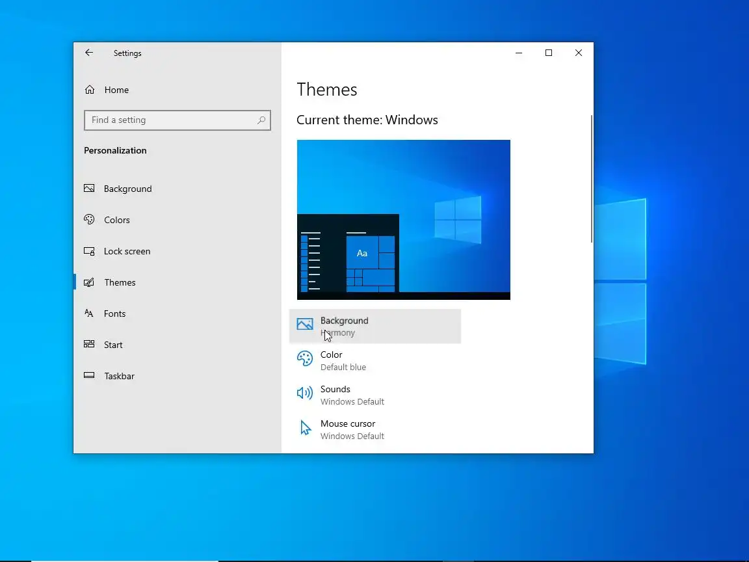Open the Taskbar settings page
Viewport: 749px width, 562px height.
[177, 376]
